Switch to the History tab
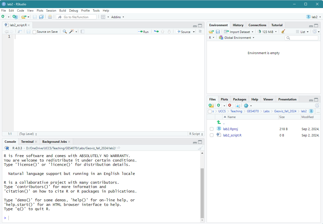Image resolution: width=323 pixels, height=224 pixels. (238, 25)
